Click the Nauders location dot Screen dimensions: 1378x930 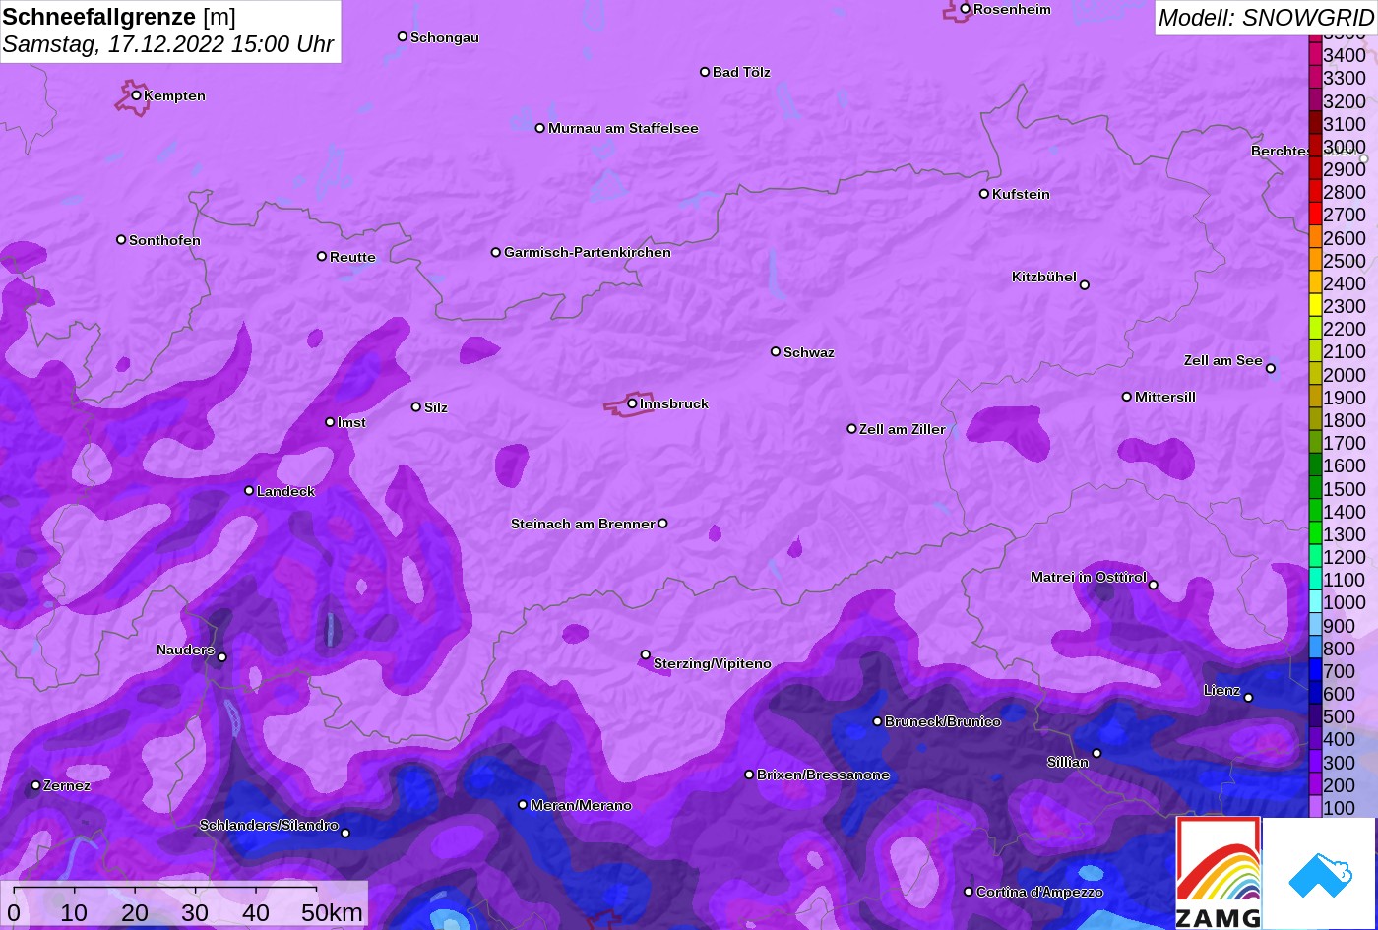pos(221,657)
